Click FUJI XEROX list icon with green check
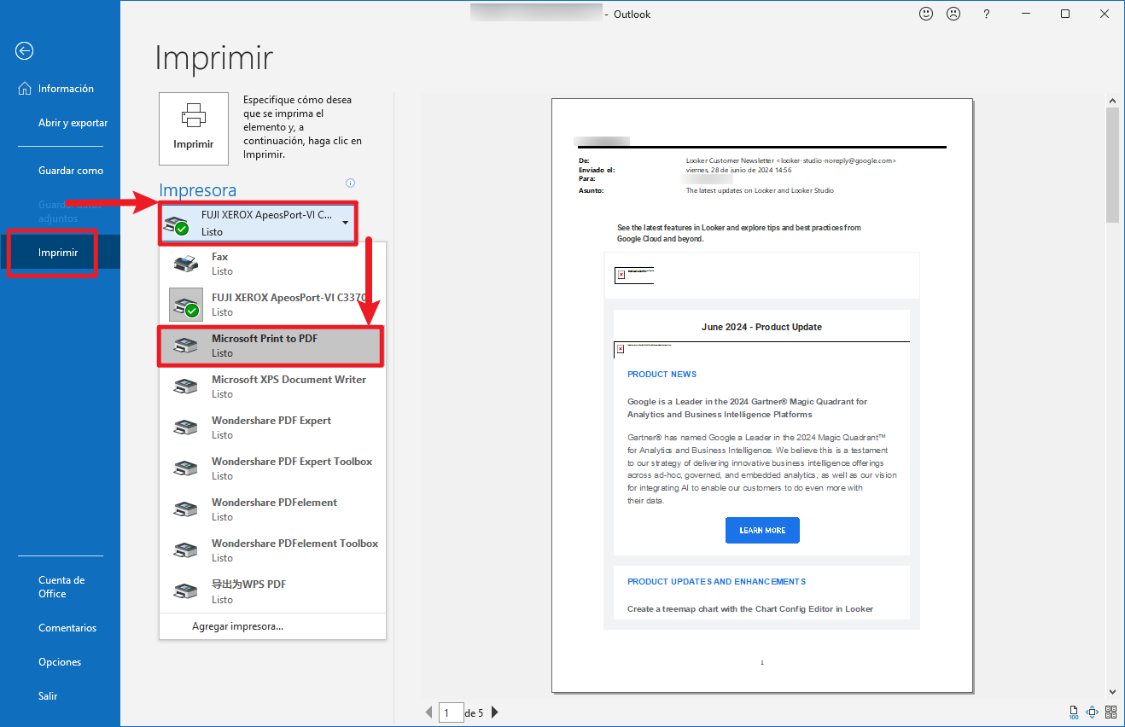The height and width of the screenshot is (727, 1125). pos(185,305)
